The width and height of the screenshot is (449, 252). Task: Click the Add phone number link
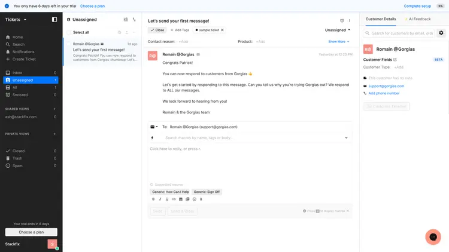[x=384, y=93]
